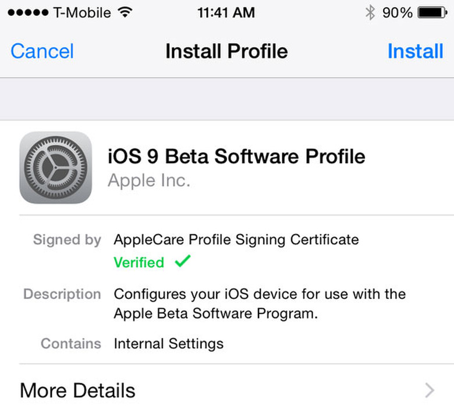Viewport: 454px width, 413px height.
Task: Tap the T-Mobile carrier label
Action: click(82, 13)
